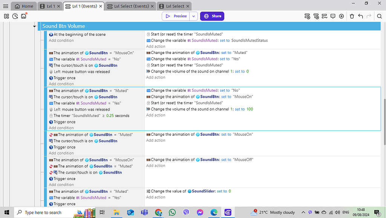
Task: Open Microsoft Teams from taskbar
Action: [144, 212]
